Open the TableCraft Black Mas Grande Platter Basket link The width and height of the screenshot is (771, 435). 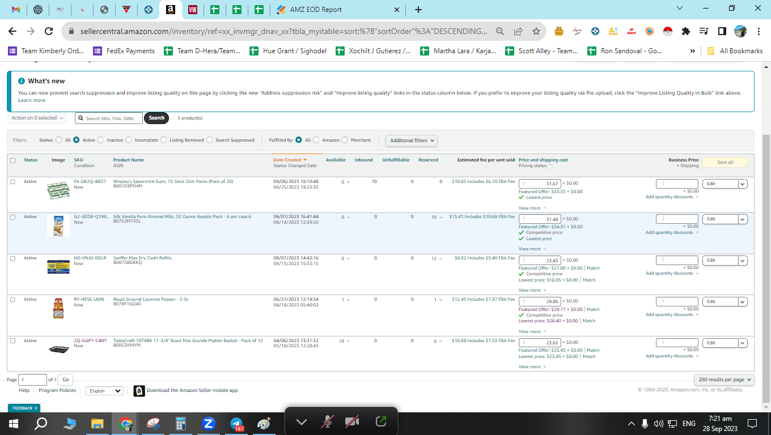(188, 340)
